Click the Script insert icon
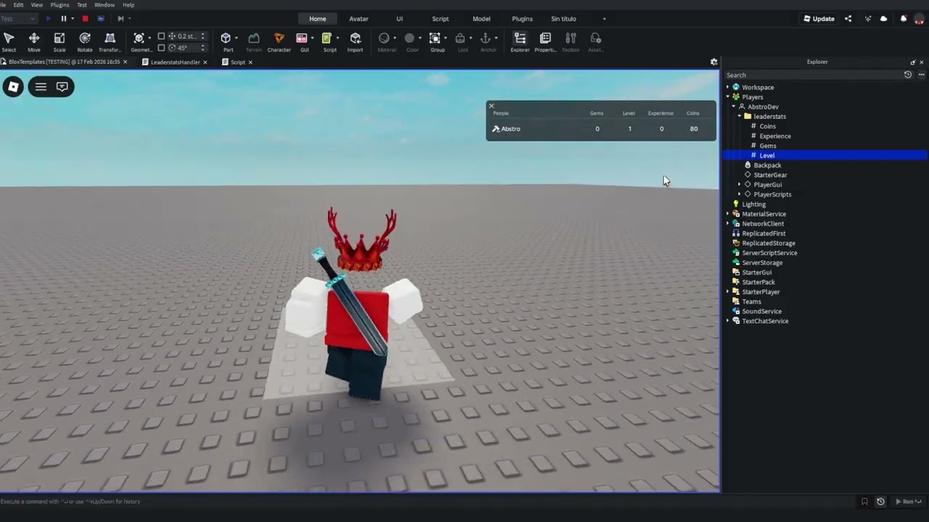This screenshot has width=929, height=522. pos(327,38)
